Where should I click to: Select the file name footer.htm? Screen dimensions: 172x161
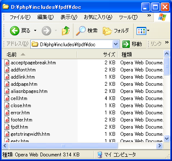21,120
